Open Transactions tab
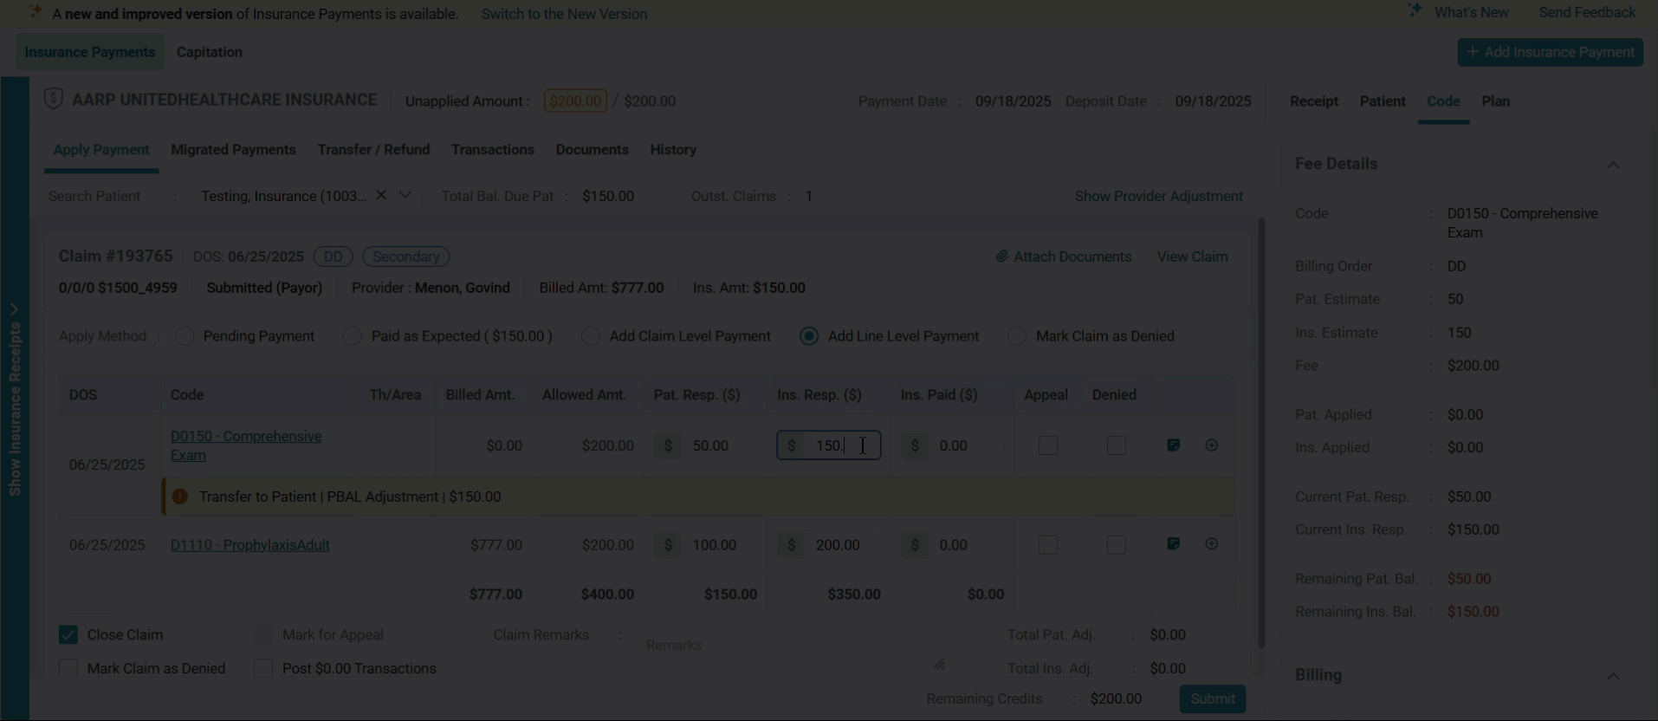Image resolution: width=1658 pixels, height=721 pixels. 493,150
